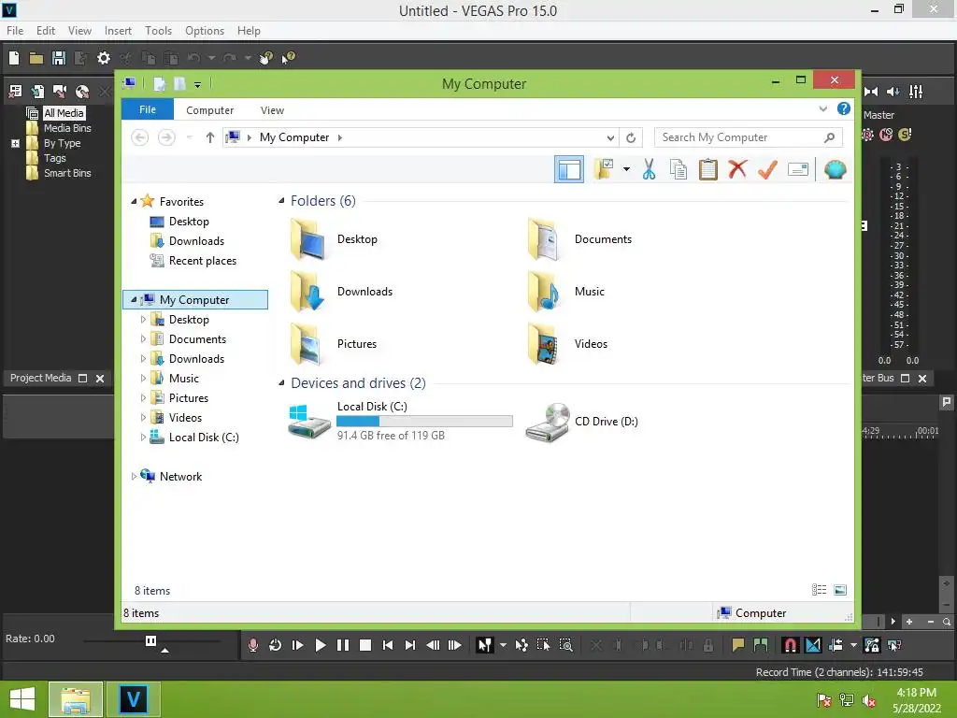The height and width of the screenshot is (718, 957).
Task: Toggle the Loop Playback button
Action: [276, 645]
